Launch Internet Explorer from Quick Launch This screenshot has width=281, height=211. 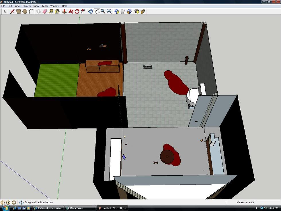[x=15, y=208]
